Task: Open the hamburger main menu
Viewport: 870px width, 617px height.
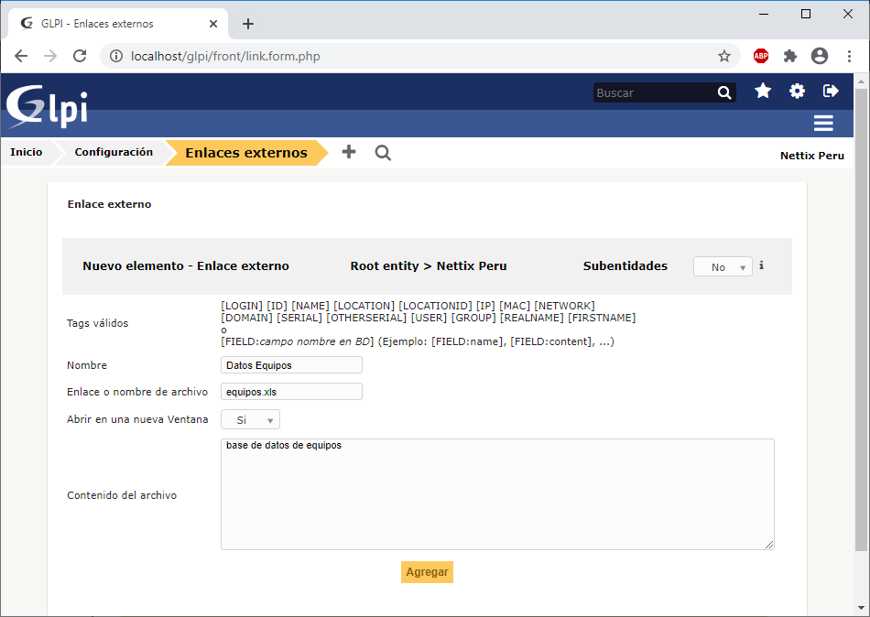Action: 822,124
